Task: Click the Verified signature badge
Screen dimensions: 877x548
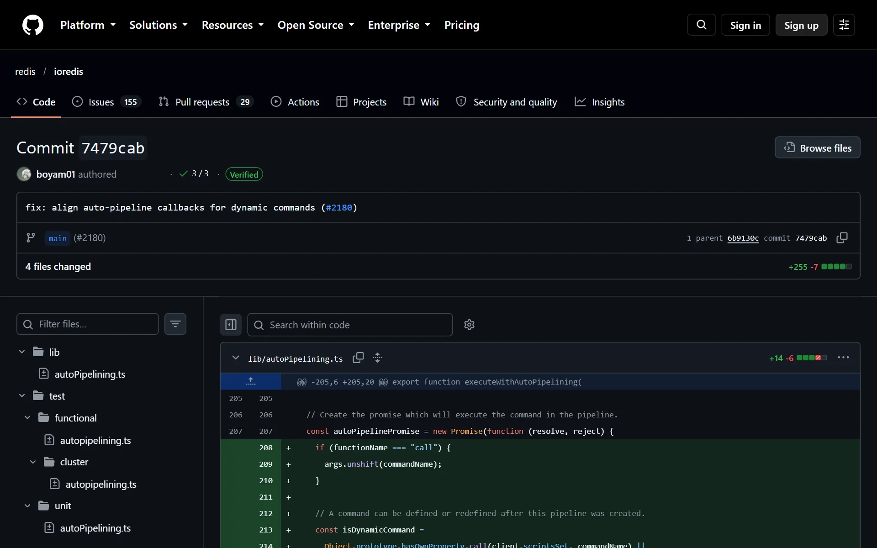Action: click(x=244, y=174)
